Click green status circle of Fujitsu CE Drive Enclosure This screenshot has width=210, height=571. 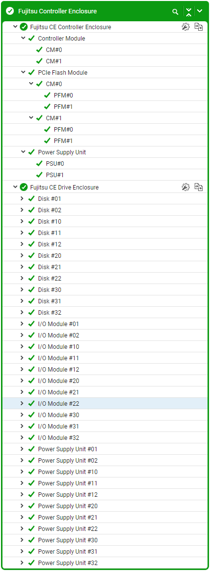click(x=24, y=187)
